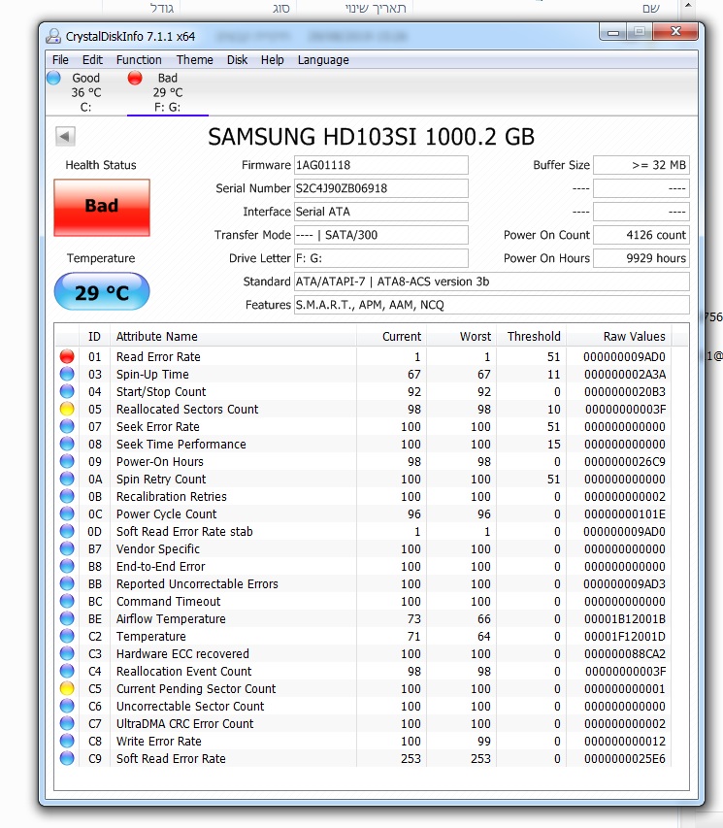Click blue status dot for Hardware ECC recovered
This screenshot has height=828, width=723.
point(67,653)
